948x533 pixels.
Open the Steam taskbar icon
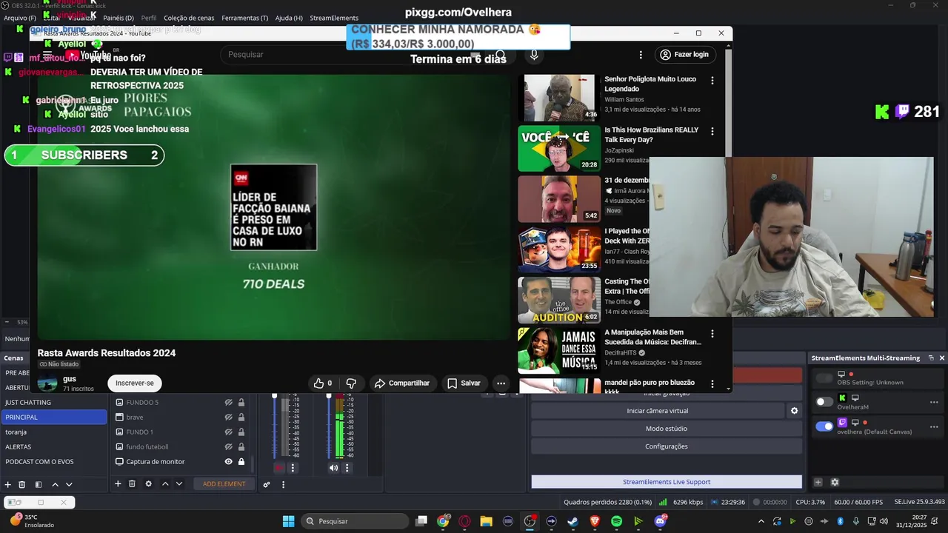[573, 521]
